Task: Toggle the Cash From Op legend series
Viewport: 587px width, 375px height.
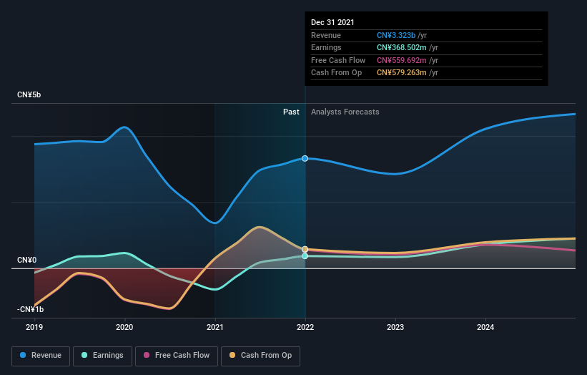Action: 260,356
